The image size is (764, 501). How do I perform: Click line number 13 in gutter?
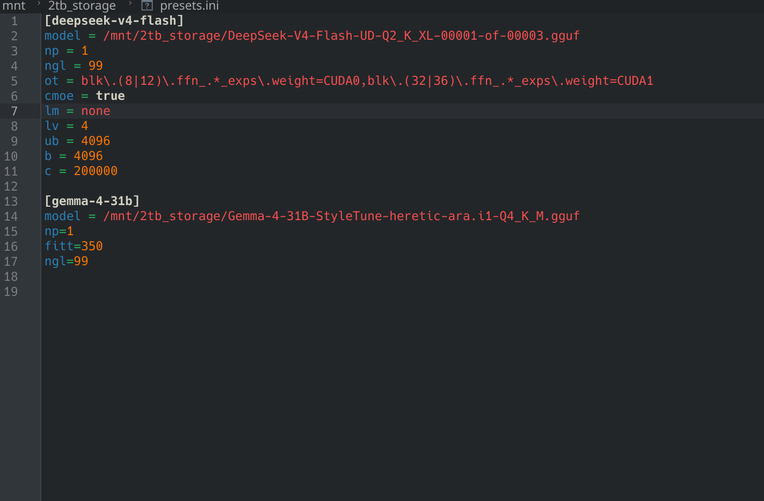click(11, 201)
